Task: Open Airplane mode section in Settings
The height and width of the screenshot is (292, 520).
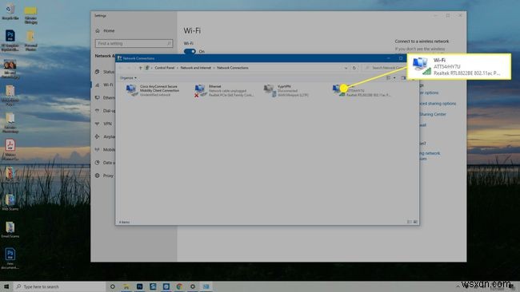Action: click(x=105, y=136)
